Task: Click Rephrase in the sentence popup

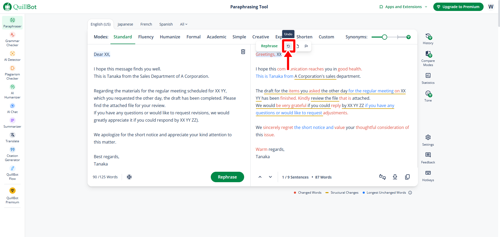Action: [x=269, y=46]
